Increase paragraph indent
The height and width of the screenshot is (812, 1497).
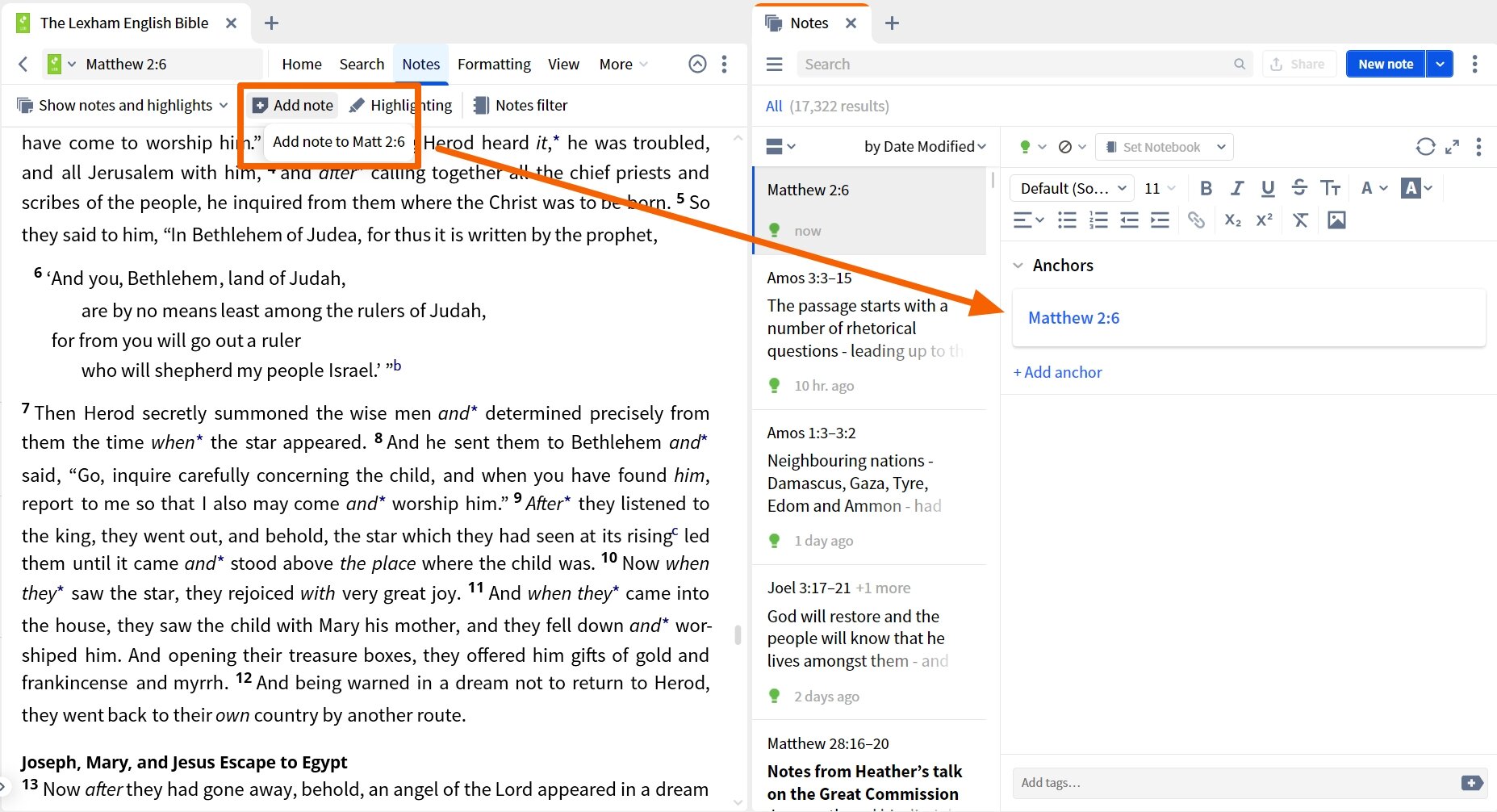pyautogui.click(x=1160, y=220)
